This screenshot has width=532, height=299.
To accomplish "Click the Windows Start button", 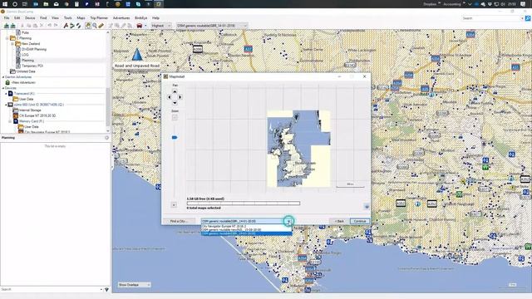I will coord(5,4).
